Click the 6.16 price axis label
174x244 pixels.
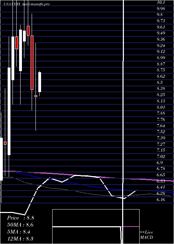click(x=161, y=199)
